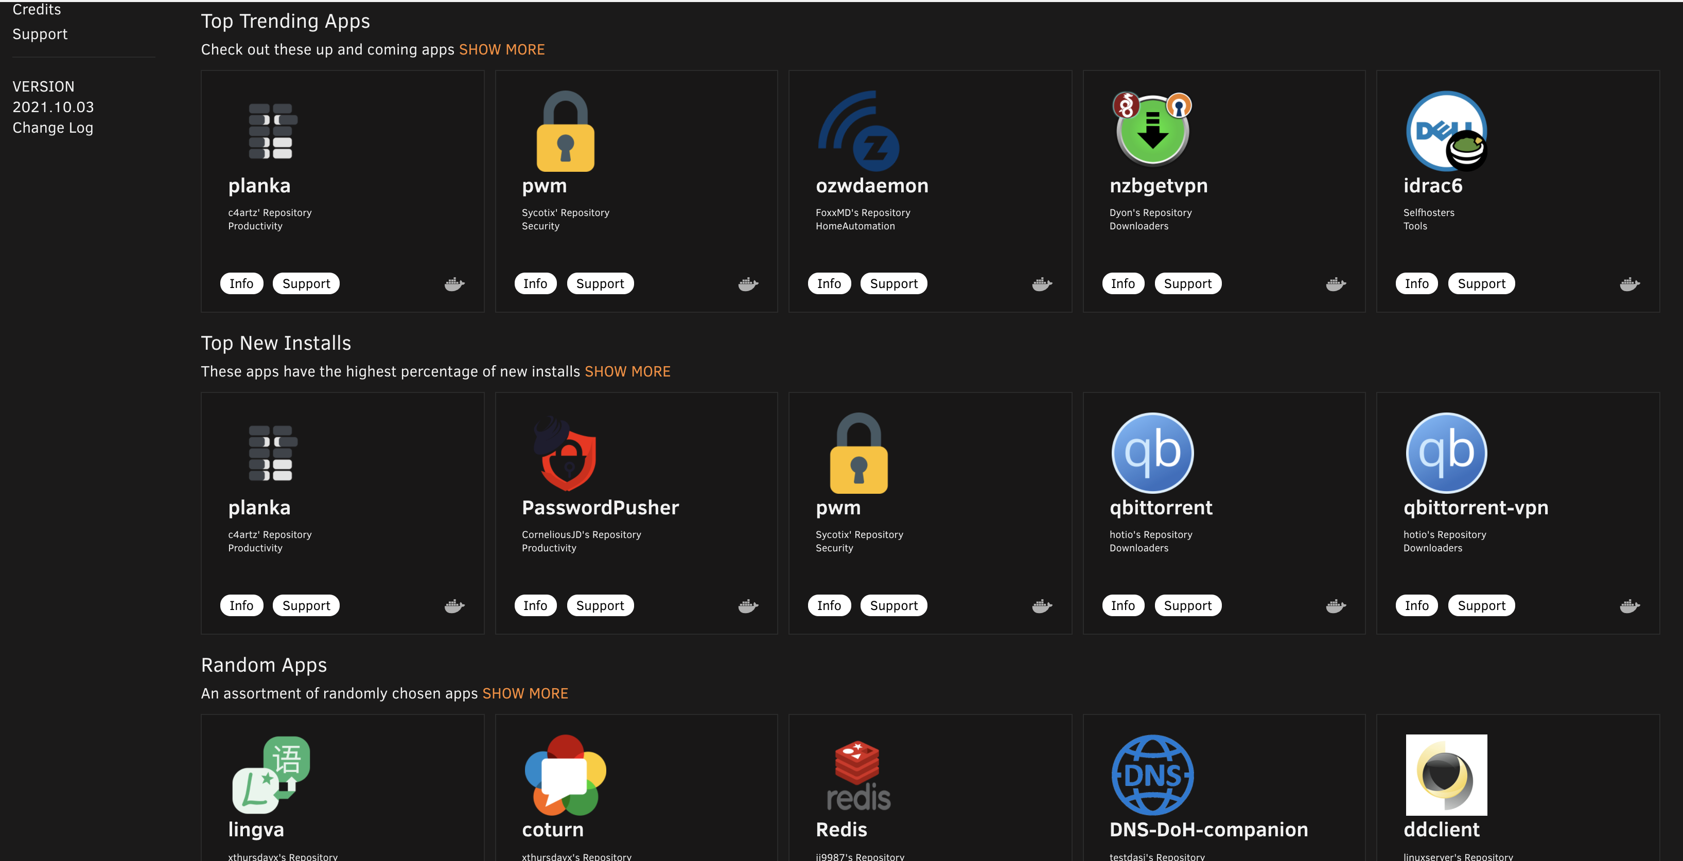Open Support in the left sidebar
The width and height of the screenshot is (1683, 861).
pos(40,34)
